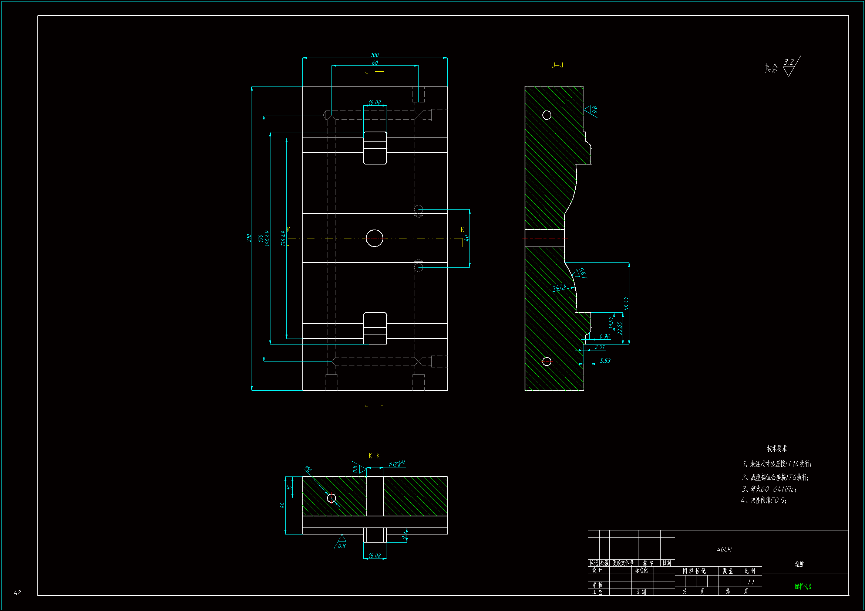Select the 1:1 scale value cell

tap(750, 582)
